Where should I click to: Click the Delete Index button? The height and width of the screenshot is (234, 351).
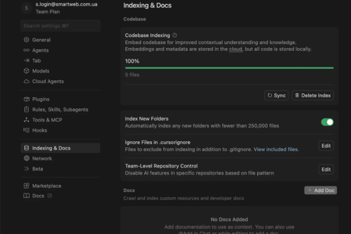pos(313,96)
